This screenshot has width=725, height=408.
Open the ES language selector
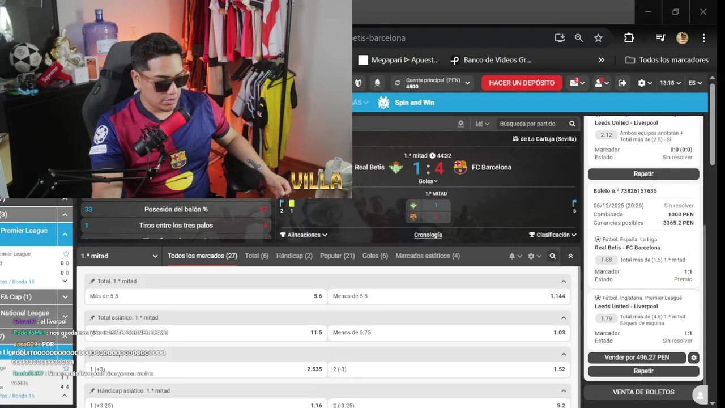[695, 83]
